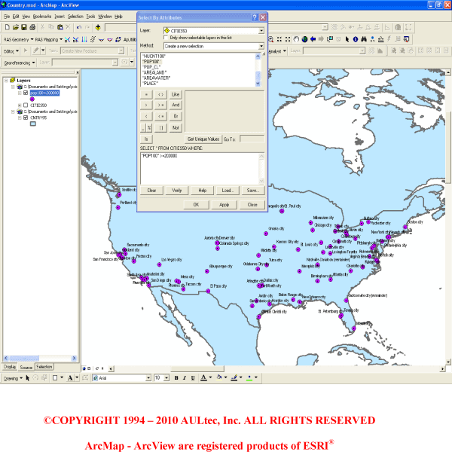Uncheck the CNTRY95 layer visibility
The width and height of the screenshot is (452, 455).
26,118
